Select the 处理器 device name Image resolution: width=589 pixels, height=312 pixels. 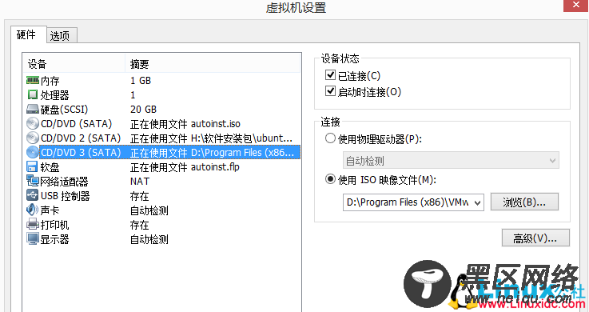click(55, 95)
